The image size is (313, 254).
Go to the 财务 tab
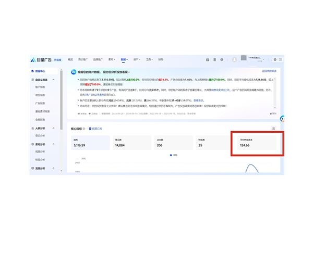(x=161, y=59)
